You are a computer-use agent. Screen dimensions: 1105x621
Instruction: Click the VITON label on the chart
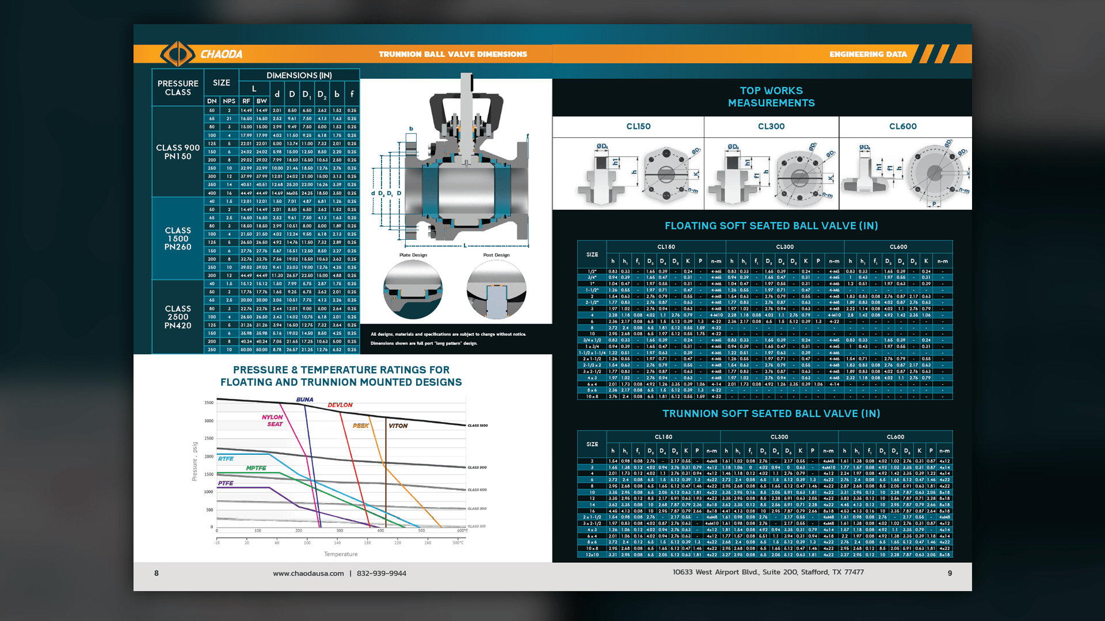pos(398,426)
